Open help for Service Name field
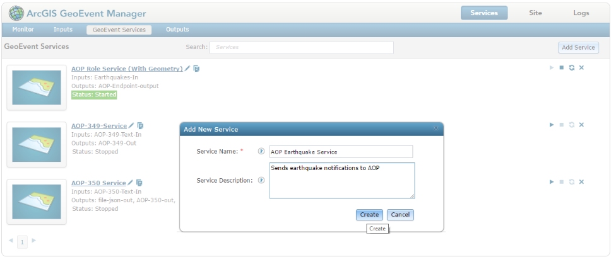 coord(261,152)
